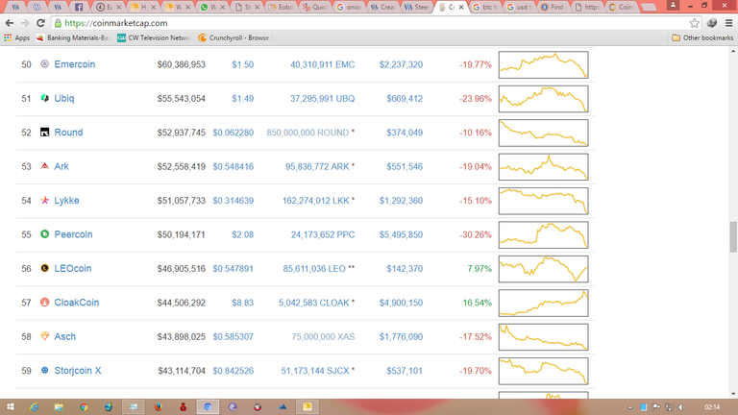
Task: Switch to the Facebook tab
Action: click(79, 7)
